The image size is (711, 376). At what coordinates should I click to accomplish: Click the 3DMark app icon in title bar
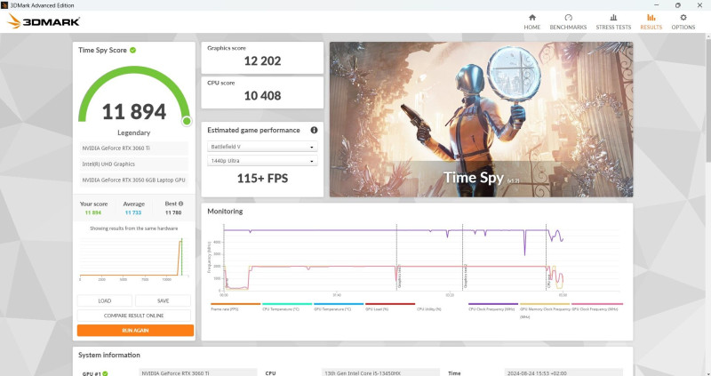pos(4,5)
